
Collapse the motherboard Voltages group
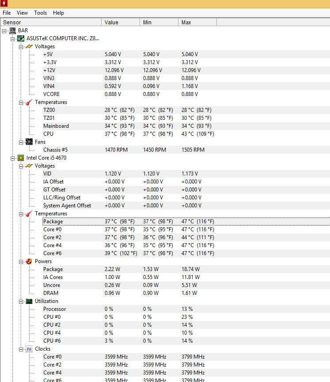pyautogui.click(x=21, y=47)
